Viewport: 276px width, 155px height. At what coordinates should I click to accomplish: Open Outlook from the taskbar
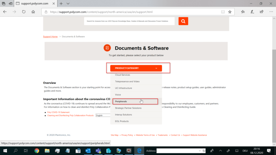(x=88, y=151)
